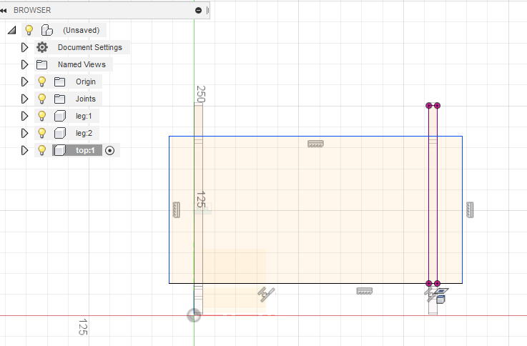The image size is (527, 346).
Task: Hide leg:1 using its lightbulb
Action: (x=41, y=116)
